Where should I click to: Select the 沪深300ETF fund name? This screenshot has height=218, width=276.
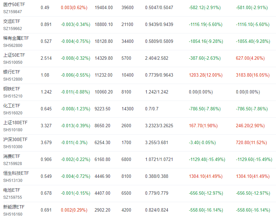15,139
